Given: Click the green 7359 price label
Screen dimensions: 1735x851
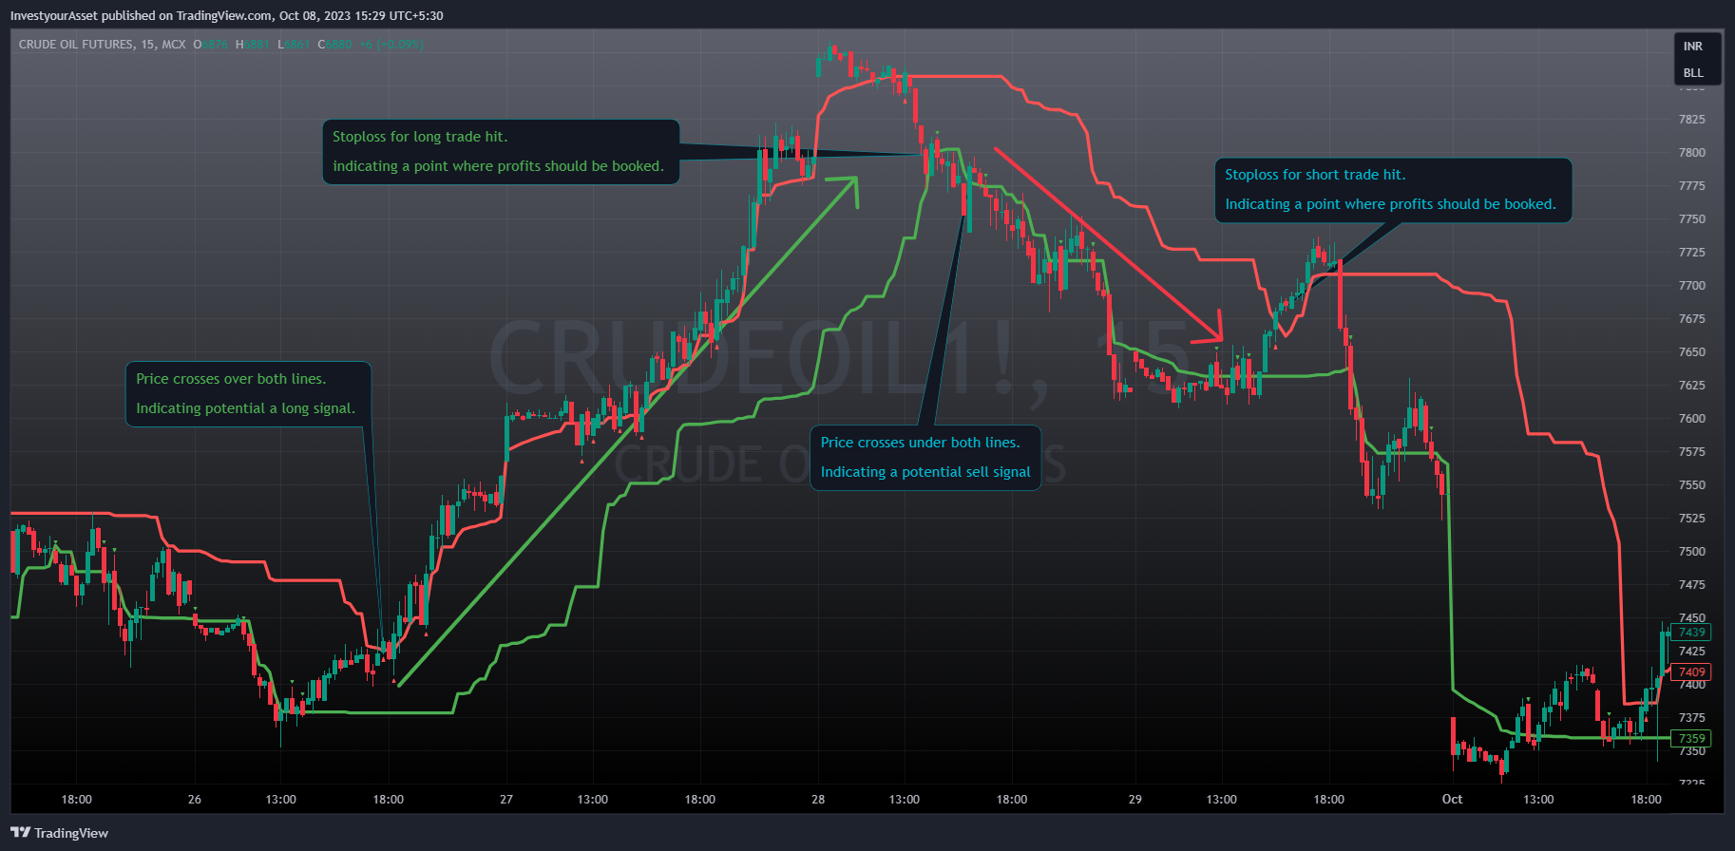Looking at the screenshot, I should coord(1691,739).
